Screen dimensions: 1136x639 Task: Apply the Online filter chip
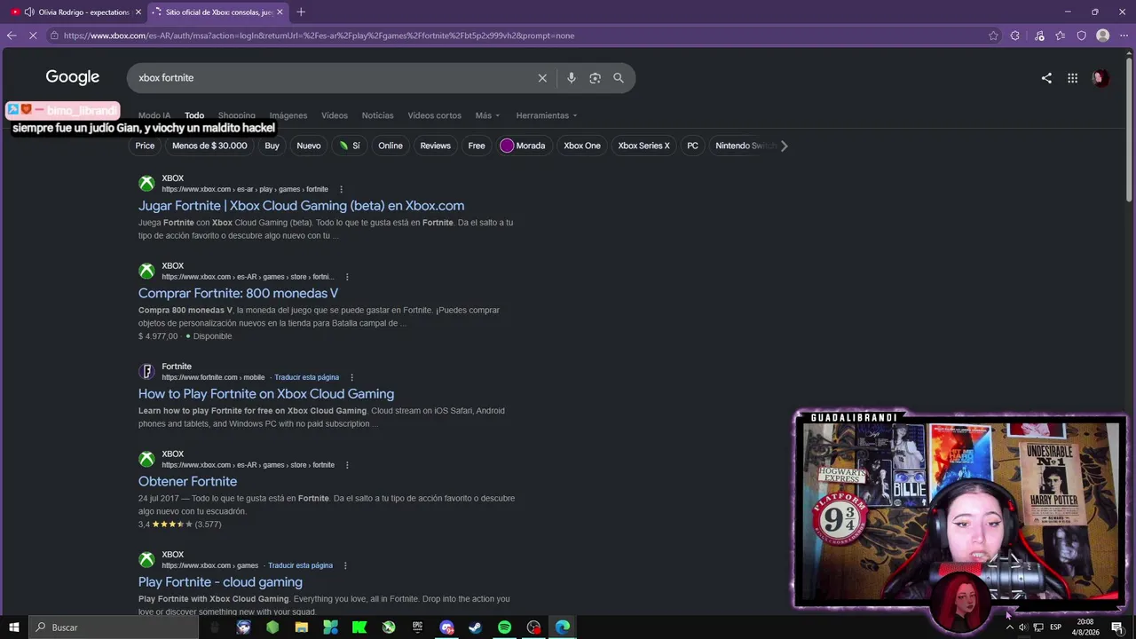click(x=390, y=146)
